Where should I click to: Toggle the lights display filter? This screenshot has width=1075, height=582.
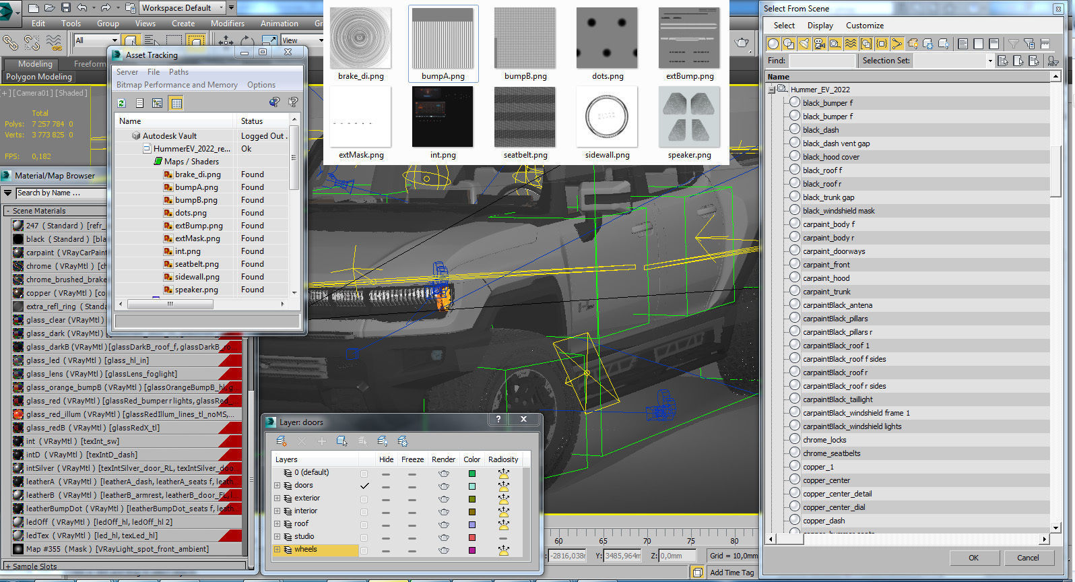804,44
